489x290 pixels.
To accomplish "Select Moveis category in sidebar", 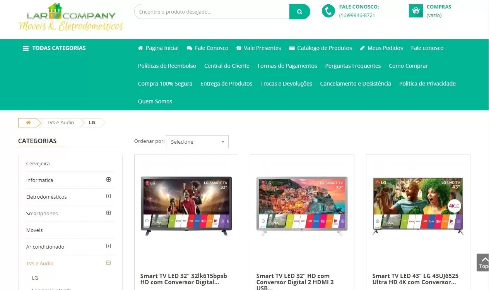I will pyautogui.click(x=34, y=230).
